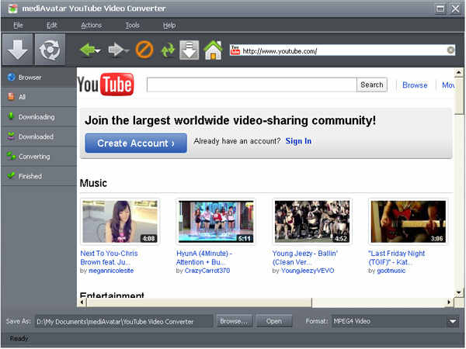Viewport: 466px width, 349px height.
Task: Click the Sign In link
Action: tap(298, 141)
